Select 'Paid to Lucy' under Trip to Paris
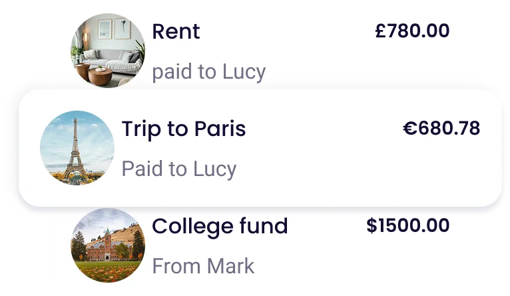This screenshot has height=296, width=510. 179,169
